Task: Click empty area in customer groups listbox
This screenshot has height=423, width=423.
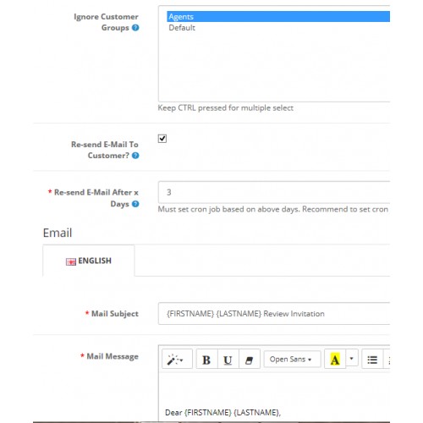Action: click(274, 68)
